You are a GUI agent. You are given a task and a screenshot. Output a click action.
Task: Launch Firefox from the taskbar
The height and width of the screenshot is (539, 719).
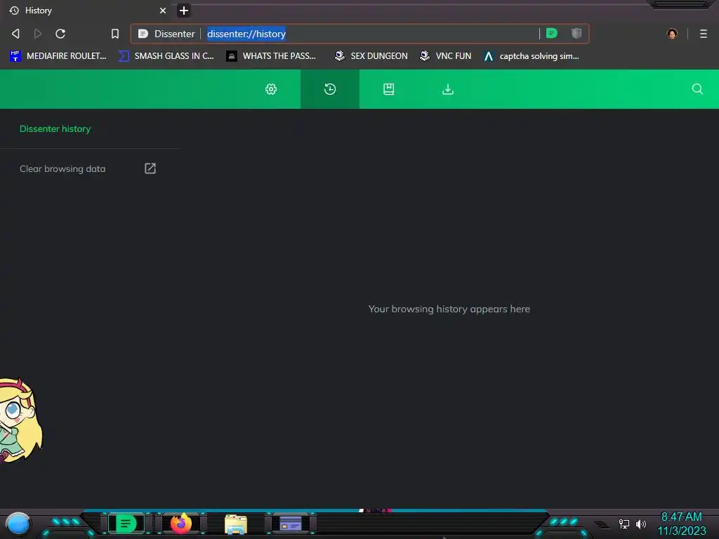181,523
